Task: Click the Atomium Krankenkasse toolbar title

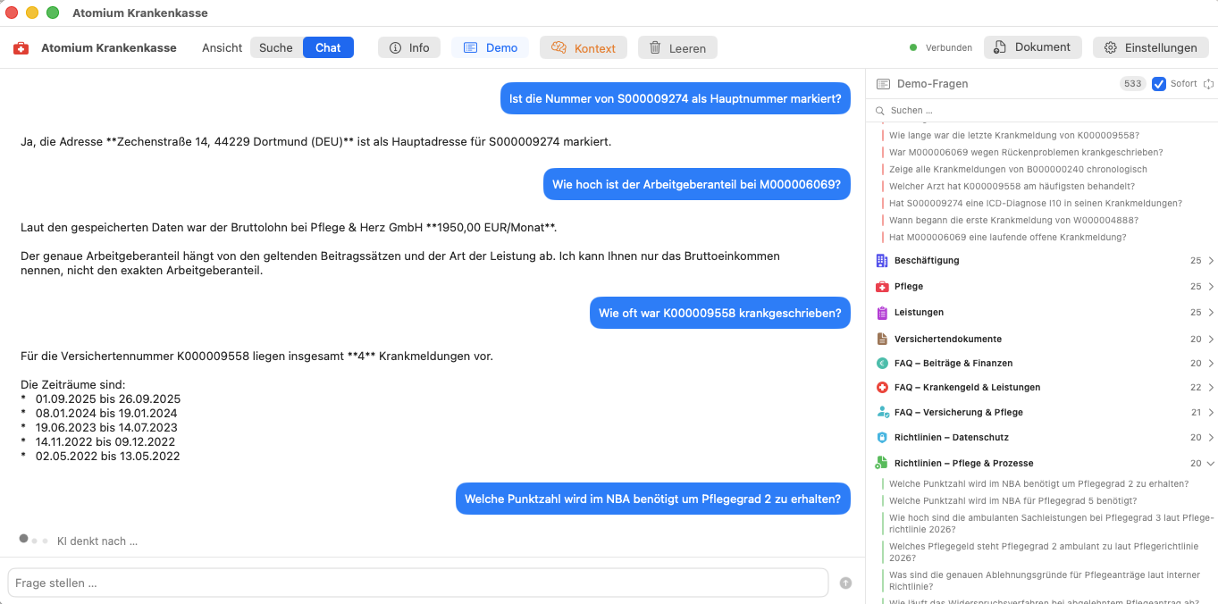Action: point(109,48)
